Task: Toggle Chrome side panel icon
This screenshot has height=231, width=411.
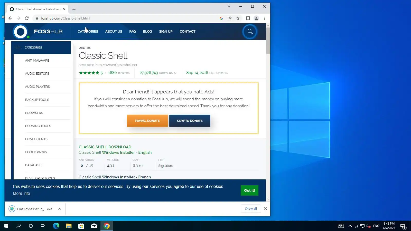Action: tap(248, 18)
